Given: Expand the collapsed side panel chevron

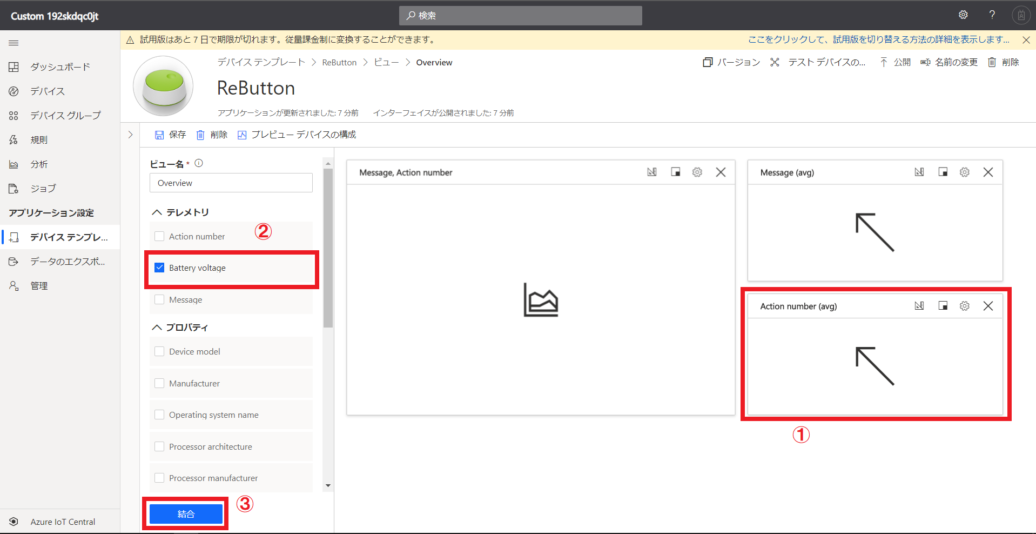Looking at the screenshot, I should coord(130,135).
